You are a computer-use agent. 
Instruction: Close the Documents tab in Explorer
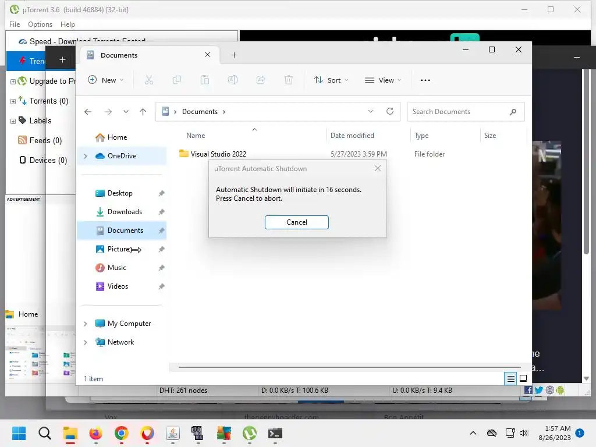208,55
